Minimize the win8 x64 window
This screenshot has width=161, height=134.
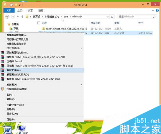143,4
